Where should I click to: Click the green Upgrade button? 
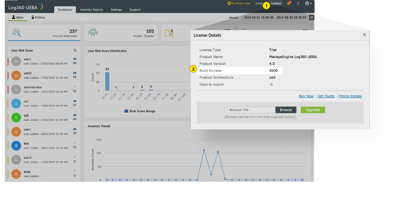click(313, 110)
